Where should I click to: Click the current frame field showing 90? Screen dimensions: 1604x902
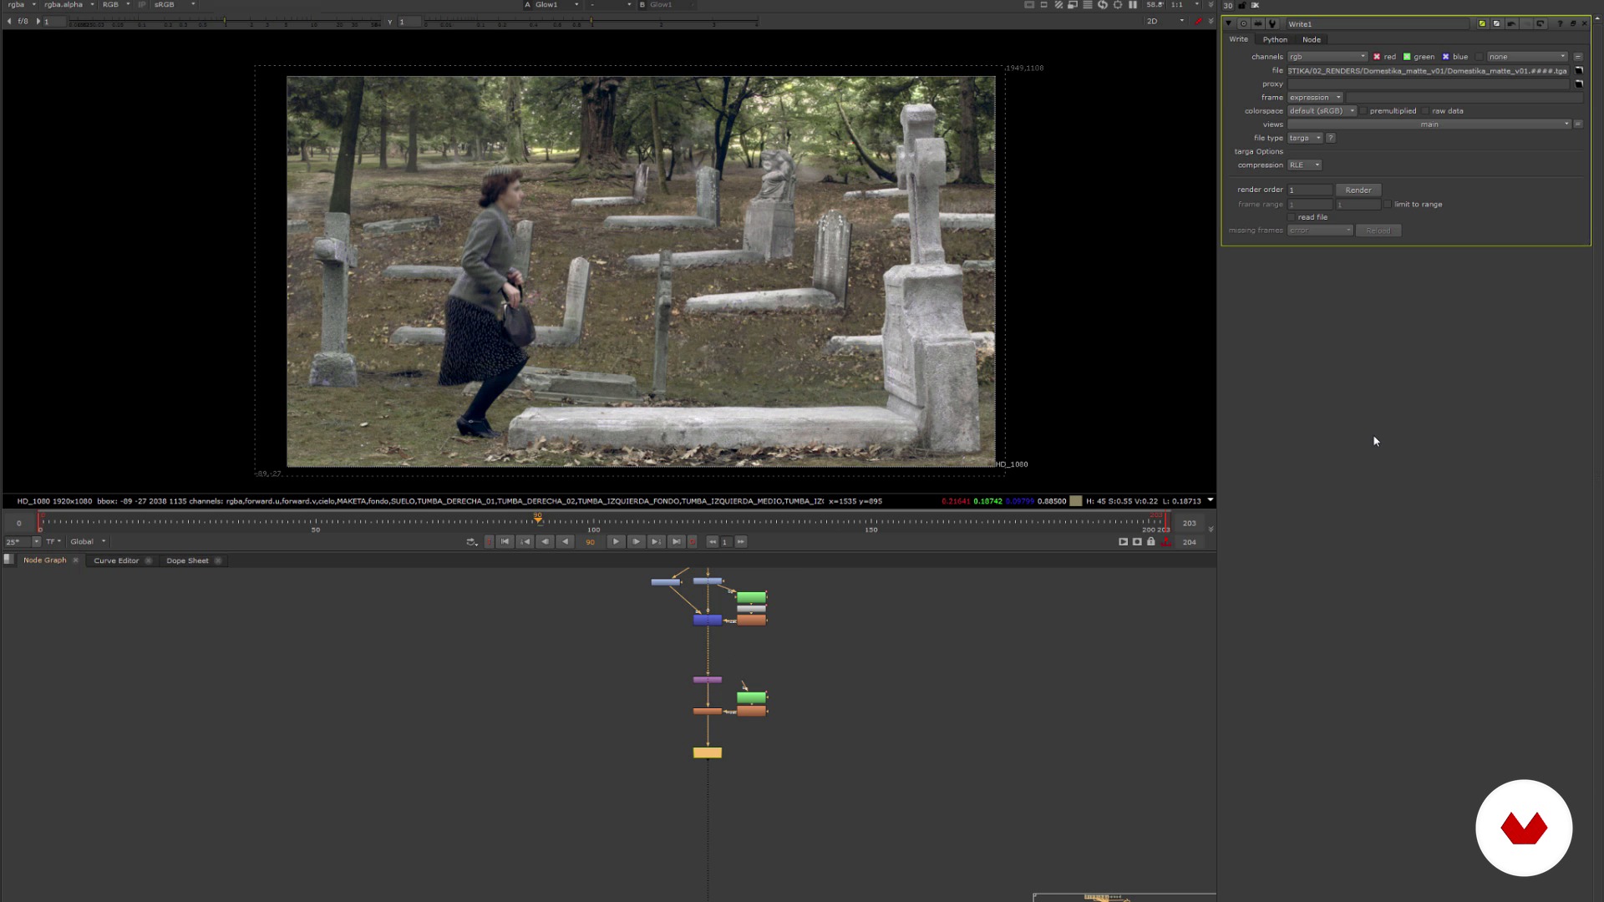pos(591,542)
